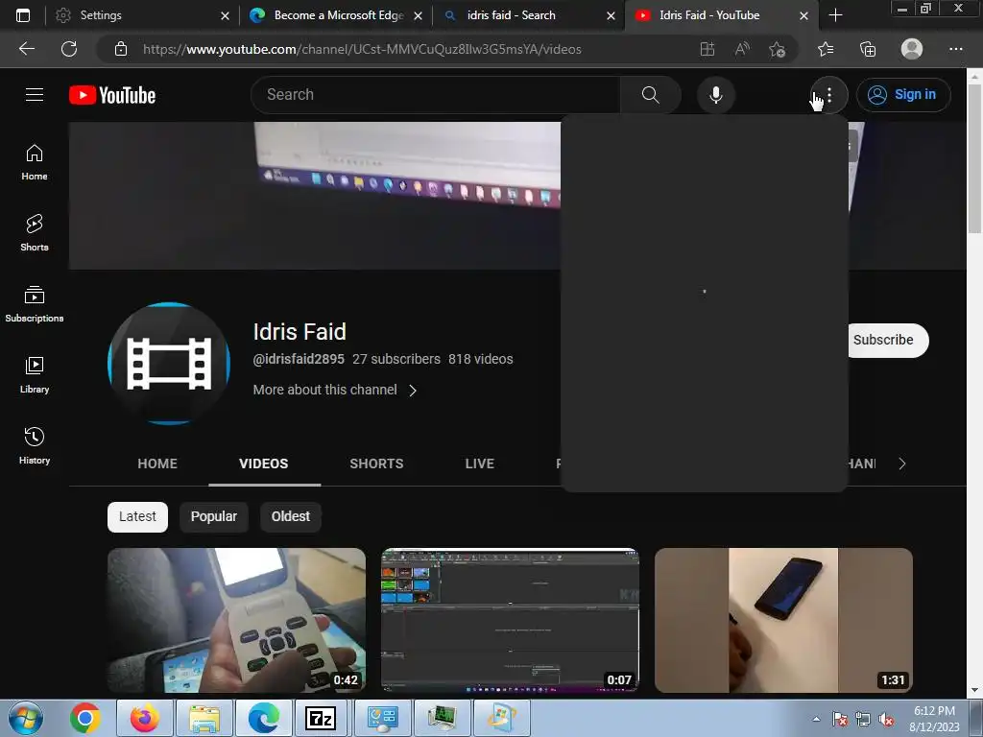Select Latest videos filter chip
983x737 pixels.
point(137,516)
